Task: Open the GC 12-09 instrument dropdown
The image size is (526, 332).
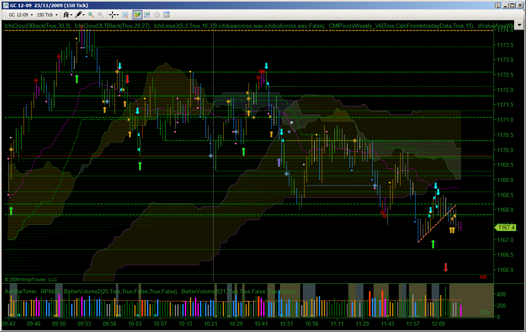Action: [x=21, y=15]
